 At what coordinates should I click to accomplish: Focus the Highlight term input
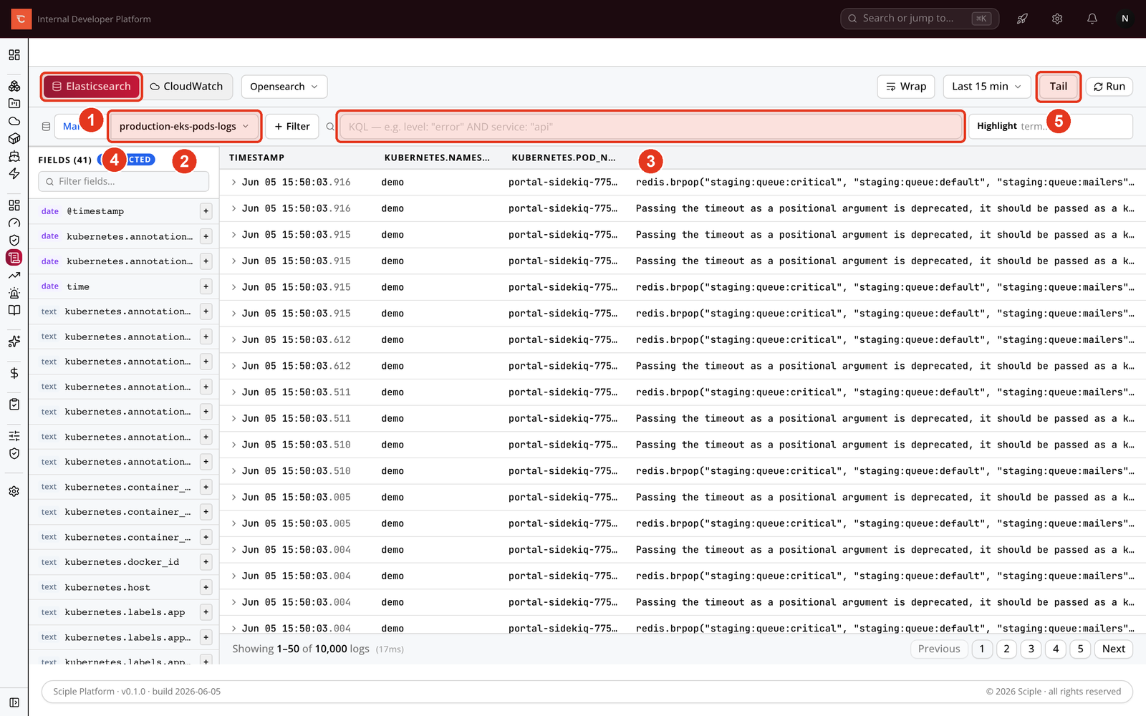[1051, 126]
